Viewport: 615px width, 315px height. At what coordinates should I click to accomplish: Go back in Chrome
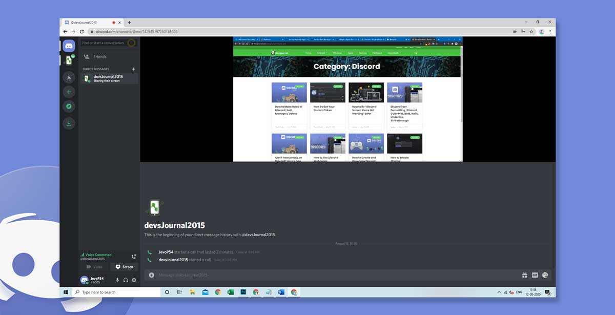65,32
